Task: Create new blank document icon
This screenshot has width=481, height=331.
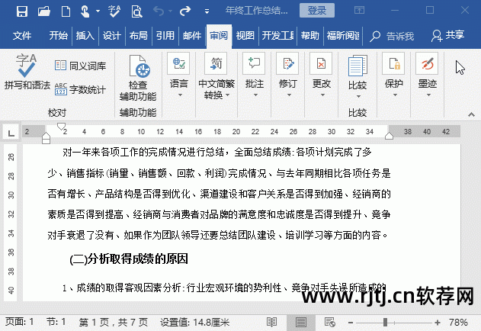Action: [66, 11]
